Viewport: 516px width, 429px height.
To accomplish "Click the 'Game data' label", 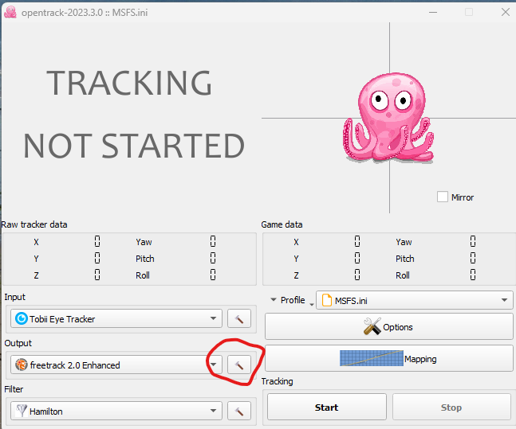I will 282,224.
